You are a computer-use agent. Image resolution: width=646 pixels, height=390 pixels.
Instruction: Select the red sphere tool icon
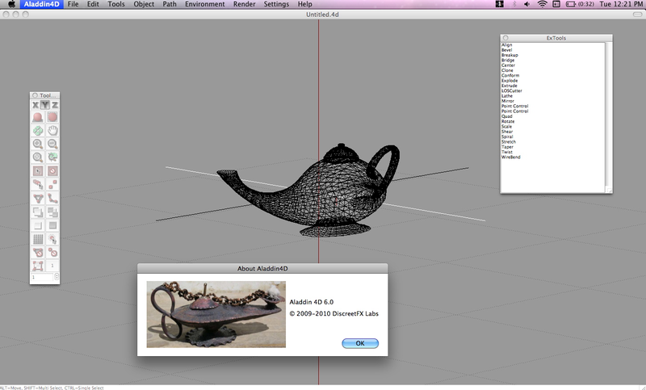(x=38, y=117)
